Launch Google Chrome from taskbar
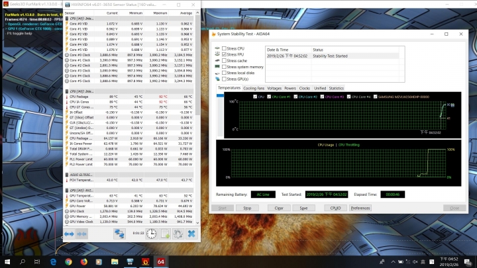Viewport: 477px width, 268px height. coord(68,261)
